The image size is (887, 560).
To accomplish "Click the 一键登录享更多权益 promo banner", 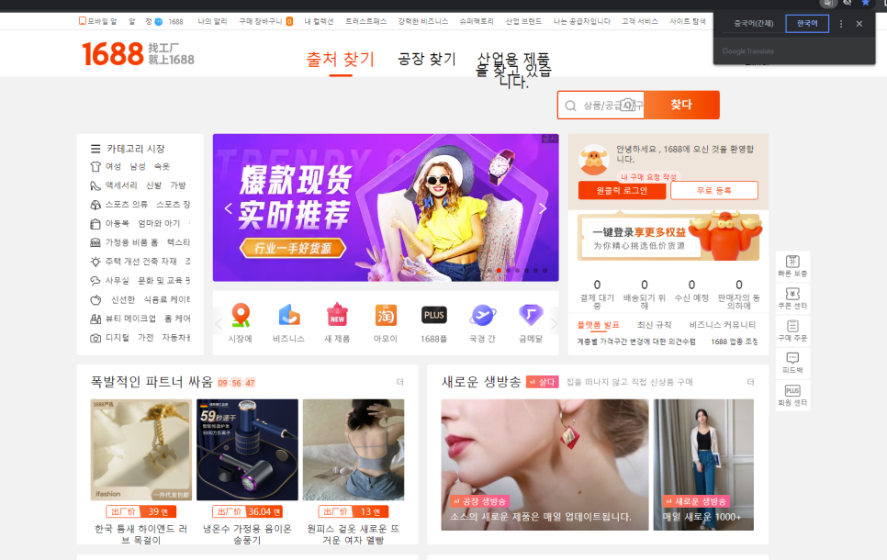I will click(668, 237).
